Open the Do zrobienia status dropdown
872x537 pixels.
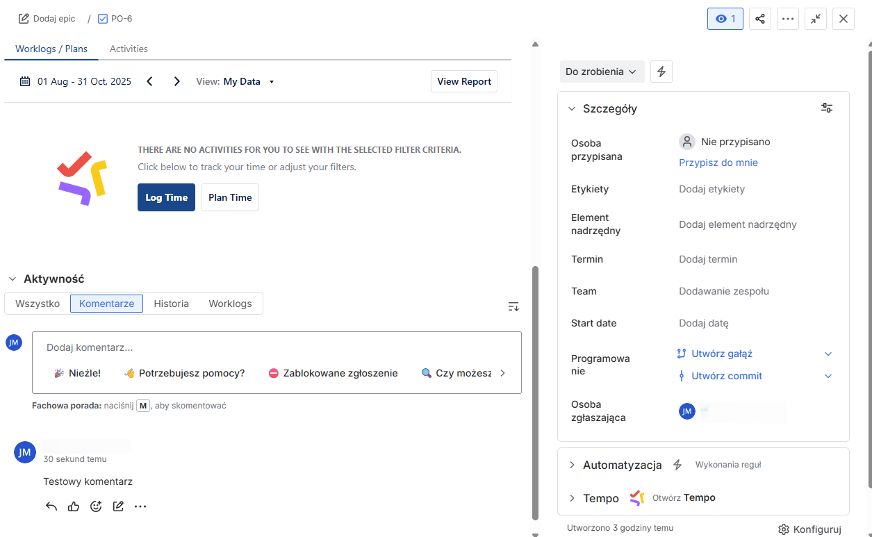[602, 72]
